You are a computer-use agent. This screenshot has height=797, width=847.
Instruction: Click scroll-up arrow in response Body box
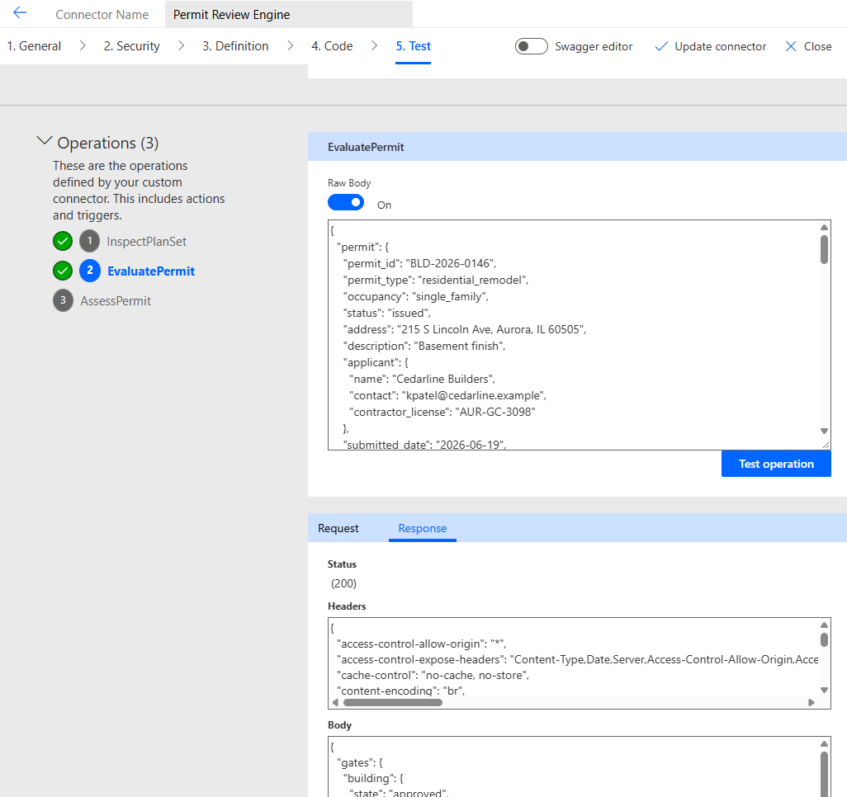coord(824,743)
